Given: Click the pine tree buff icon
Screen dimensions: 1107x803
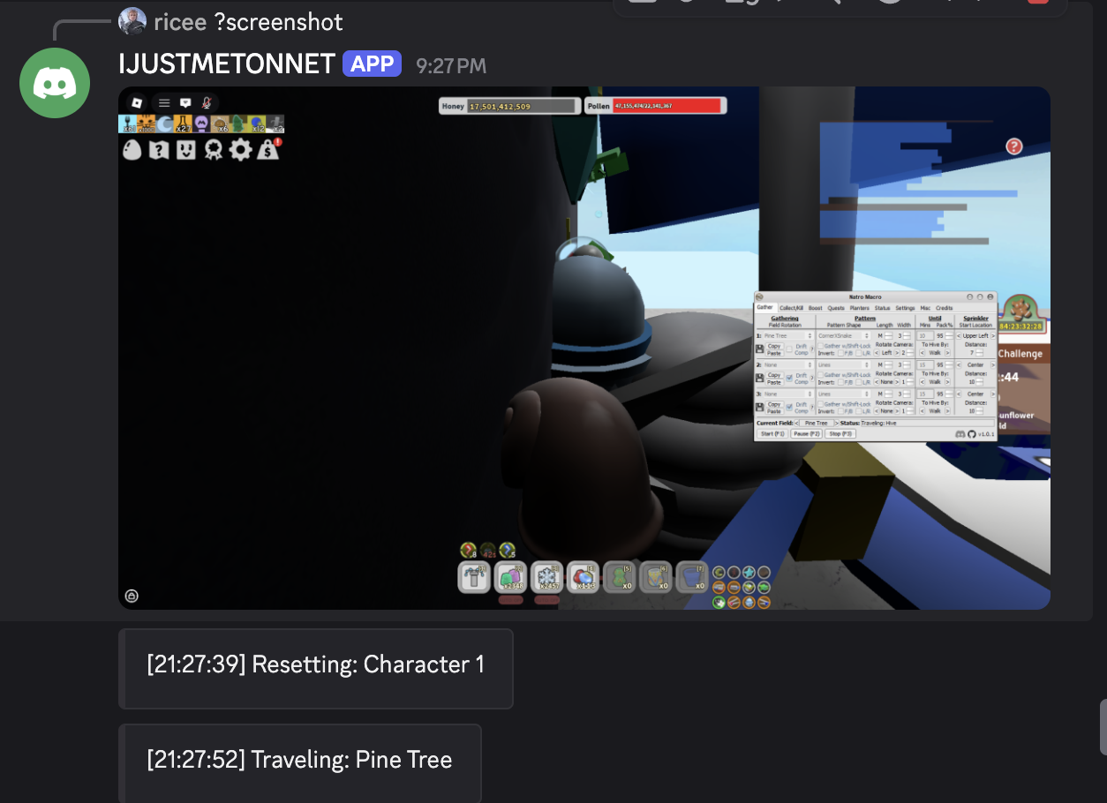Looking at the screenshot, I should [x=238, y=124].
